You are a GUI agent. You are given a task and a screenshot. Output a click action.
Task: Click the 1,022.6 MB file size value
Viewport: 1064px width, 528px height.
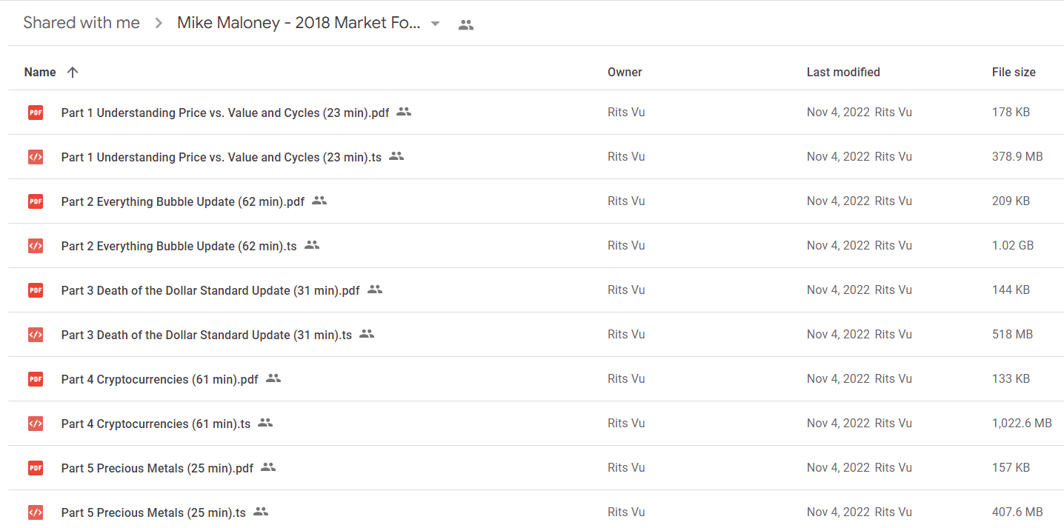click(x=1022, y=424)
